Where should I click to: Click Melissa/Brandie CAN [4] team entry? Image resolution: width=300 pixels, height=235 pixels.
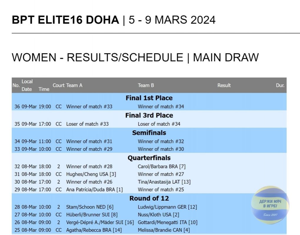coord(164,230)
